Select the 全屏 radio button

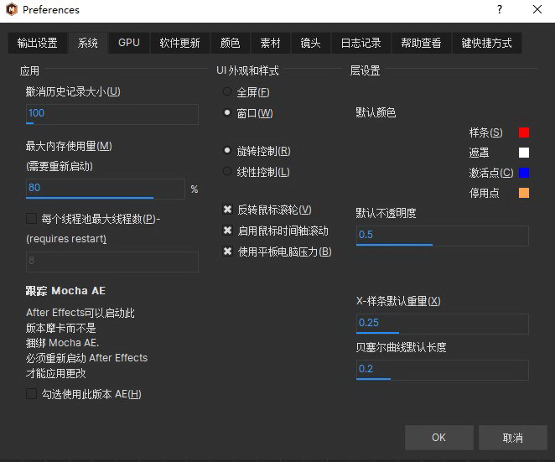tap(227, 92)
